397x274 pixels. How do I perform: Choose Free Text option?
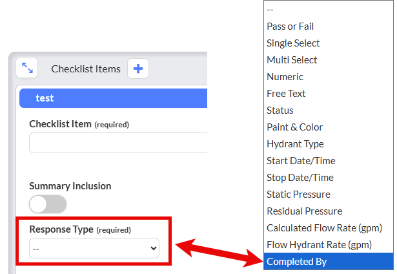pyautogui.click(x=328, y=94)
